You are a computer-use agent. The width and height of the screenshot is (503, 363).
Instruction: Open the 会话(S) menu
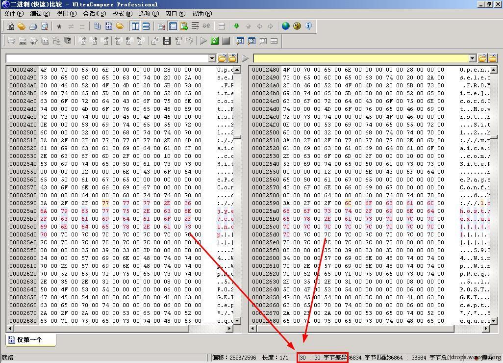[94, 13]
